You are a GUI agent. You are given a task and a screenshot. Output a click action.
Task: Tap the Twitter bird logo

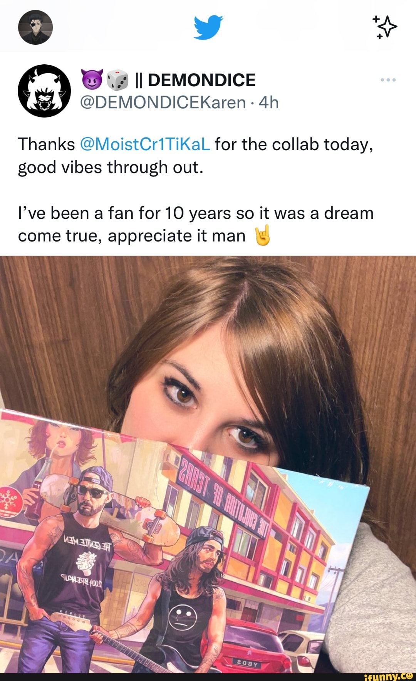tap(208, 28)
